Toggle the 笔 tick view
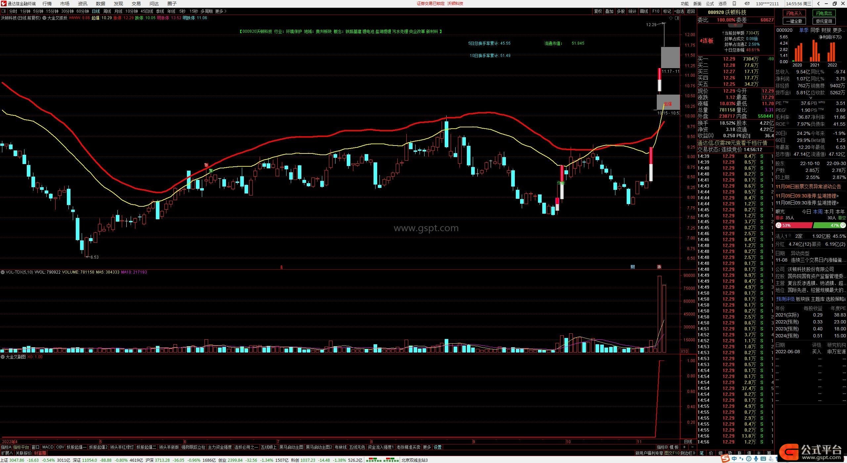This screenshot has height=463, width=847. click(x=702, y=453)
